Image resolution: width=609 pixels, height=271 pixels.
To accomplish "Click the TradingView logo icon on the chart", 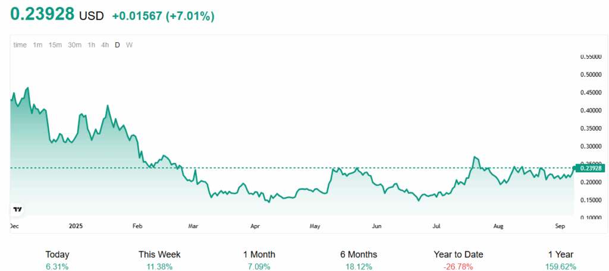I will click(18, 209).
